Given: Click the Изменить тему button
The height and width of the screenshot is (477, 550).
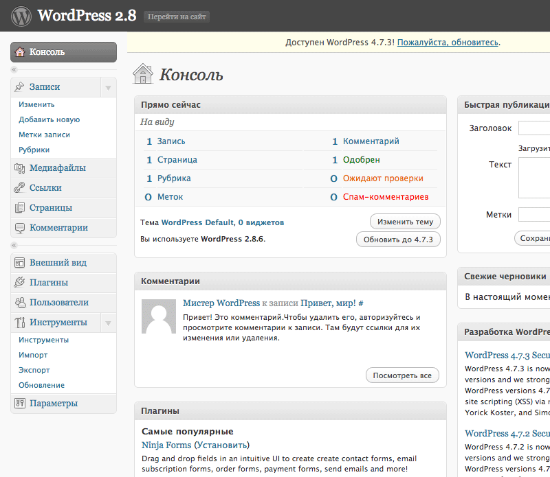Looking at the screenshot, I should pyautogui.click(x=405, y=222).
